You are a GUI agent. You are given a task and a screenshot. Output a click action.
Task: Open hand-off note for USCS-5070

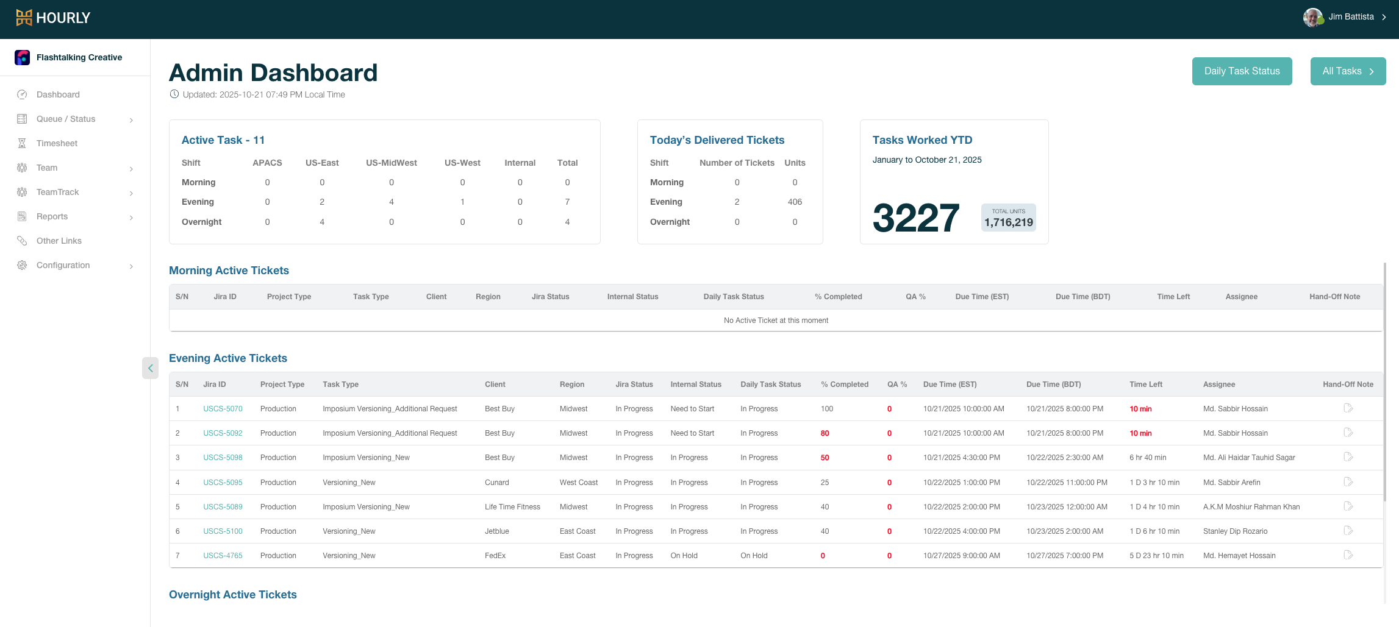pyautogui.click(x=1348, y=408)
